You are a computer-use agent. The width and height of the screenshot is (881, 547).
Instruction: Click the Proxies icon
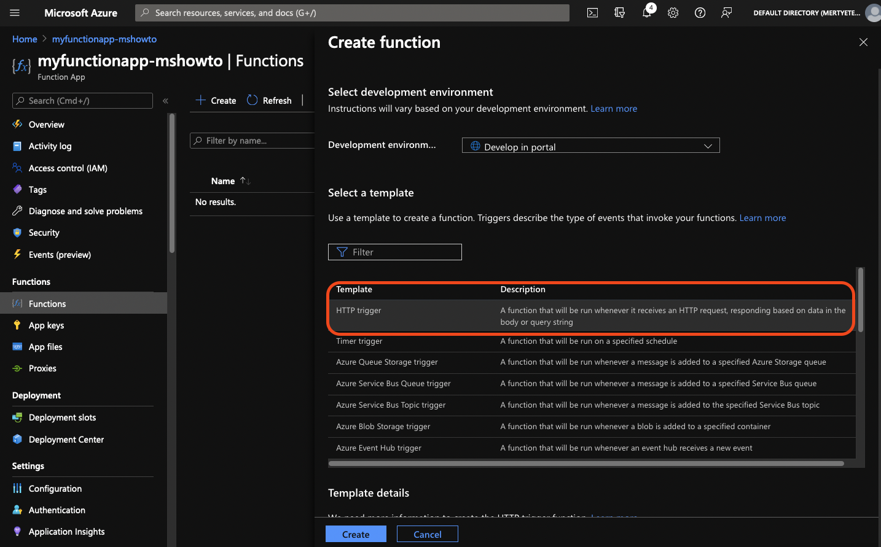click(x=17, y=368)
